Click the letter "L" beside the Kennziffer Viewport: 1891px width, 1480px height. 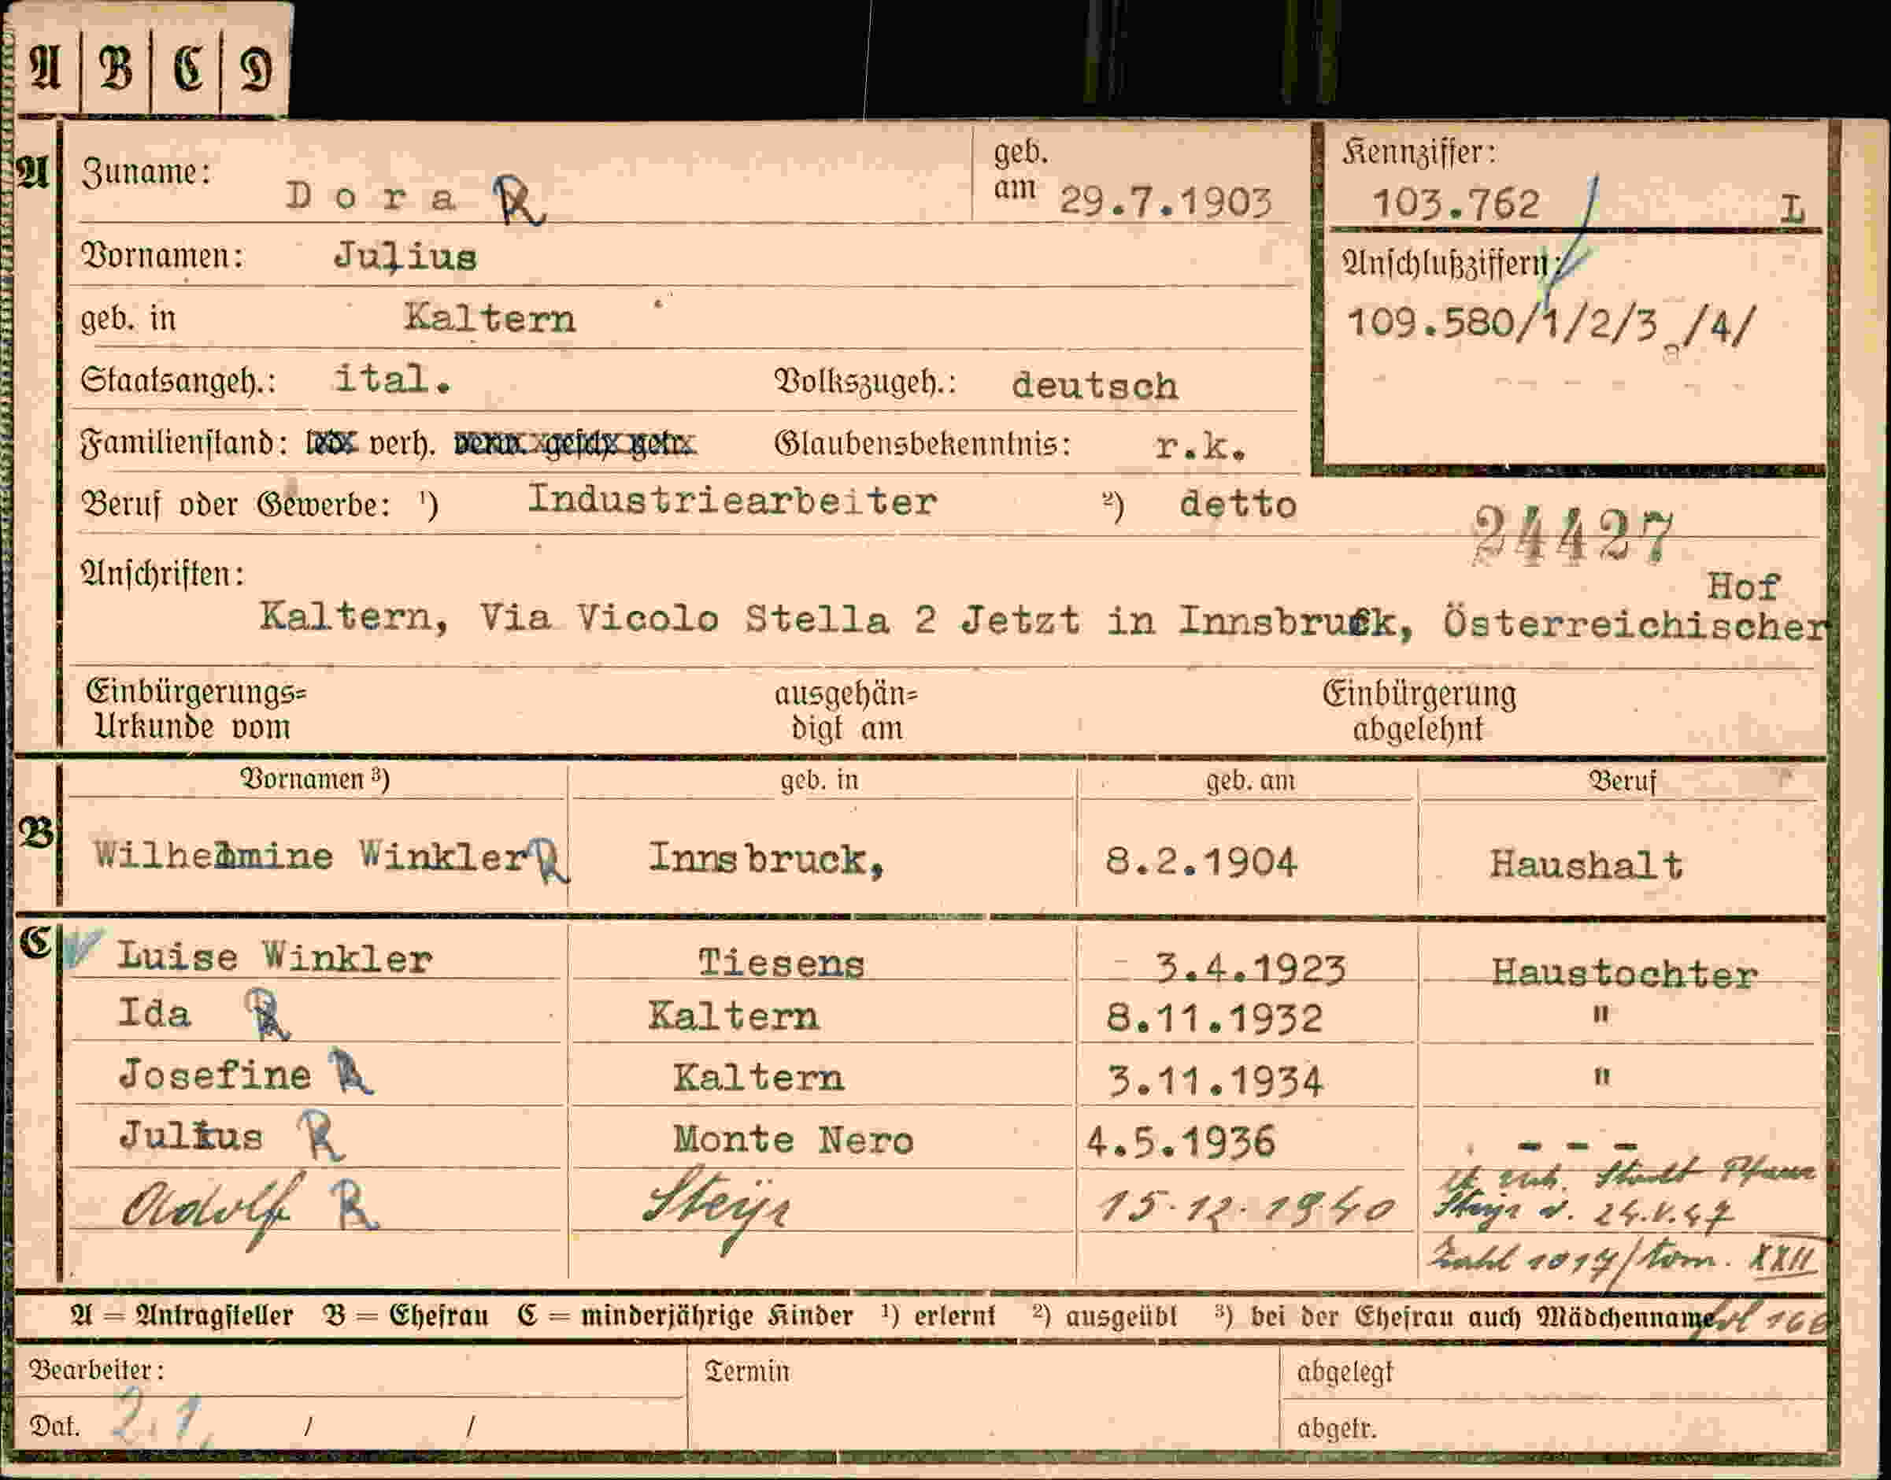coord(1793,209)
